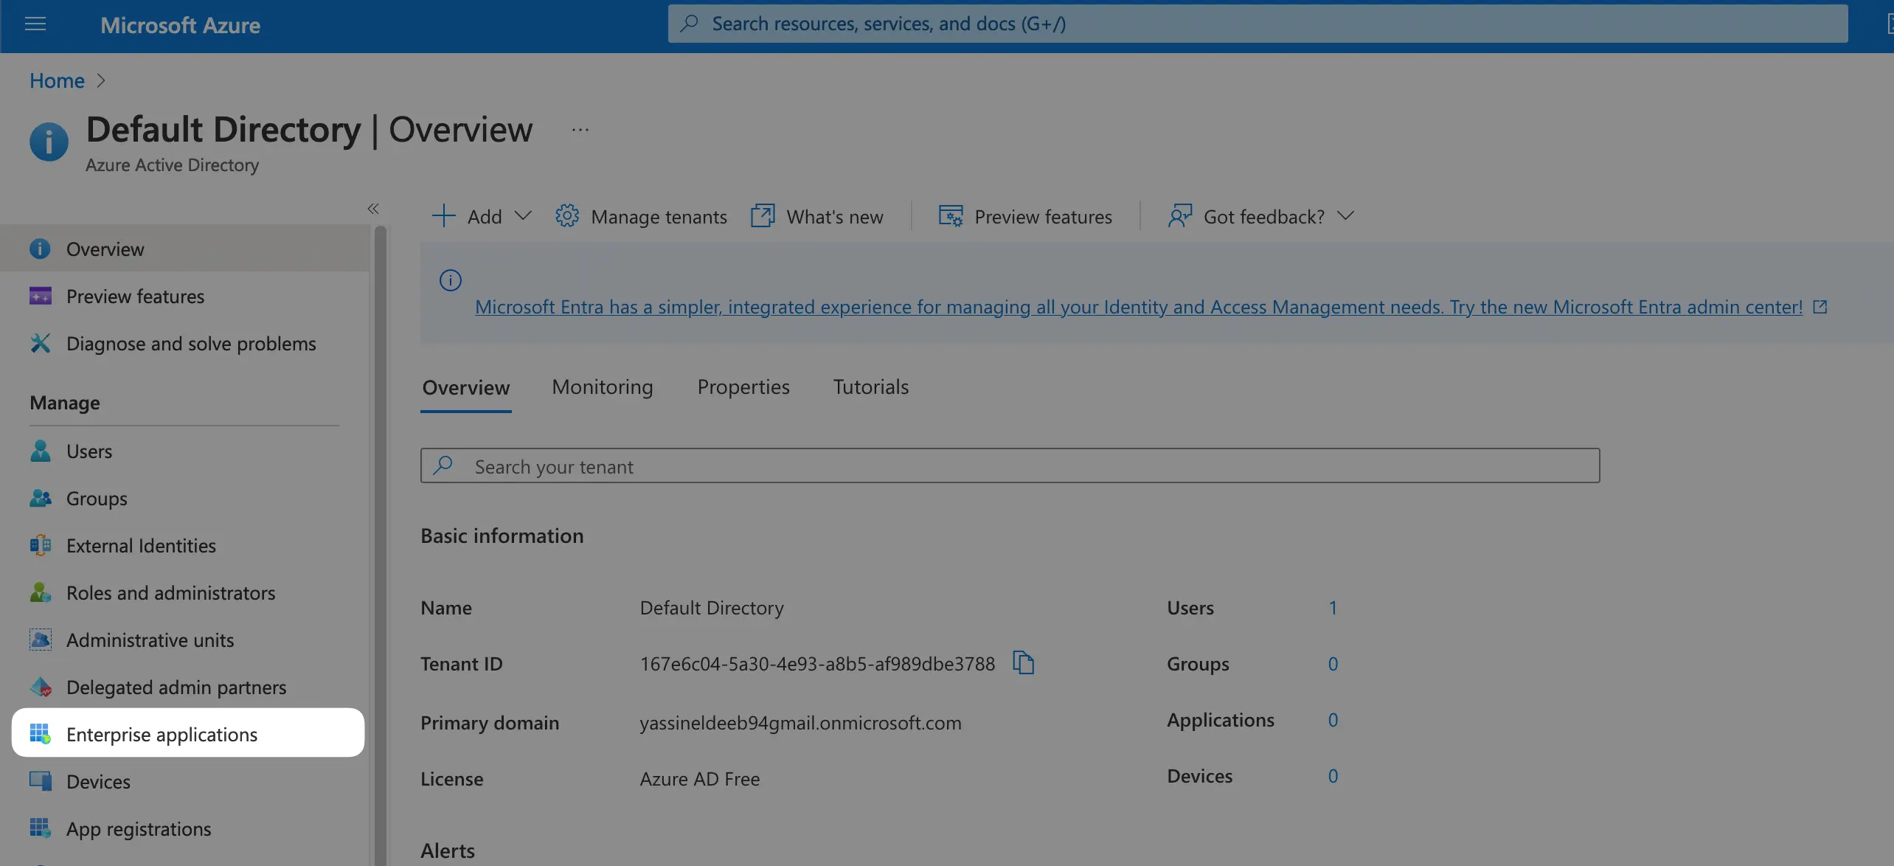Select Devices in the sidebar

click(x=98, y=781)
